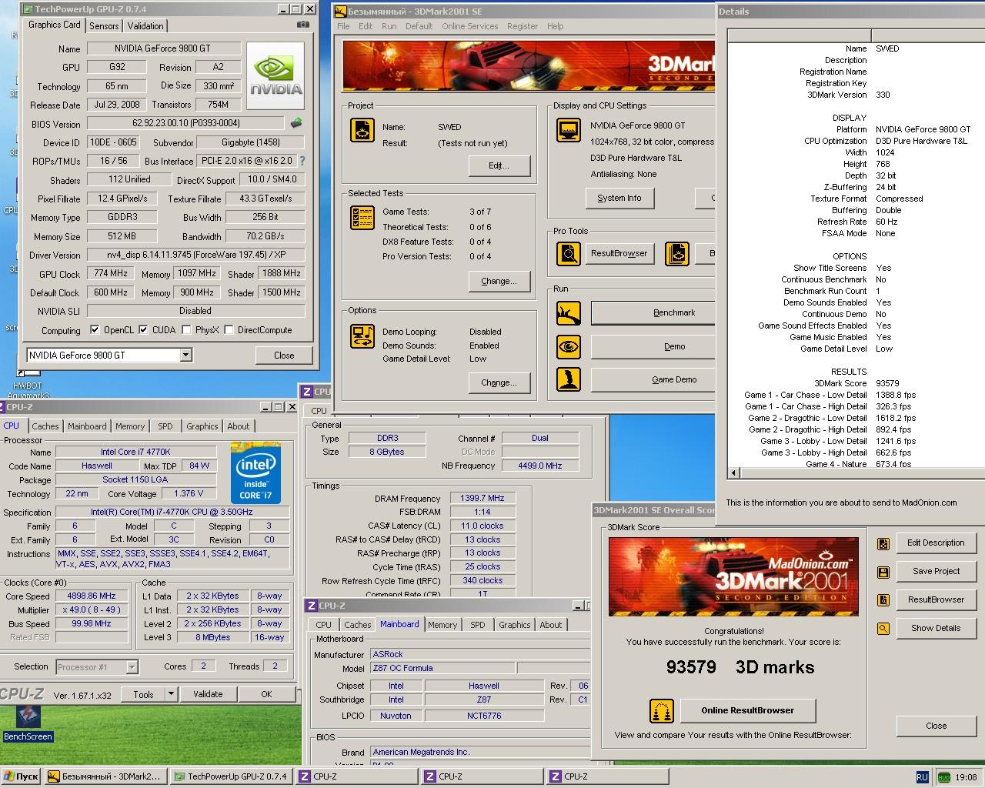This screenshot has height=788, width=985.
Task: Switch to TechPowerUp GPU-Z taskbar item
Action: coord(232,776)
